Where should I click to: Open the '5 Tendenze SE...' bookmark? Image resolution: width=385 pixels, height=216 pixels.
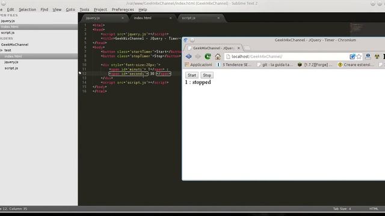pyautogui.click(x=234, y=65)
